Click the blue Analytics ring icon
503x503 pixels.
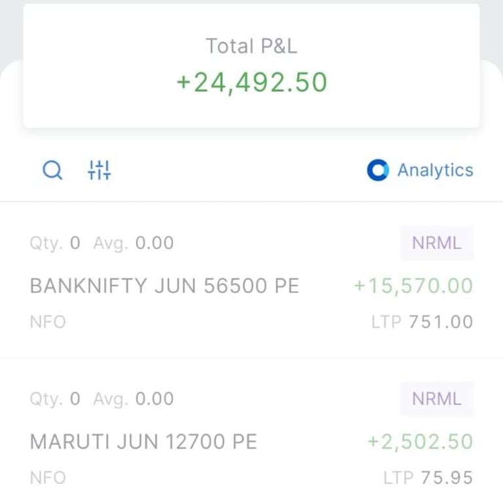point(378,170)
